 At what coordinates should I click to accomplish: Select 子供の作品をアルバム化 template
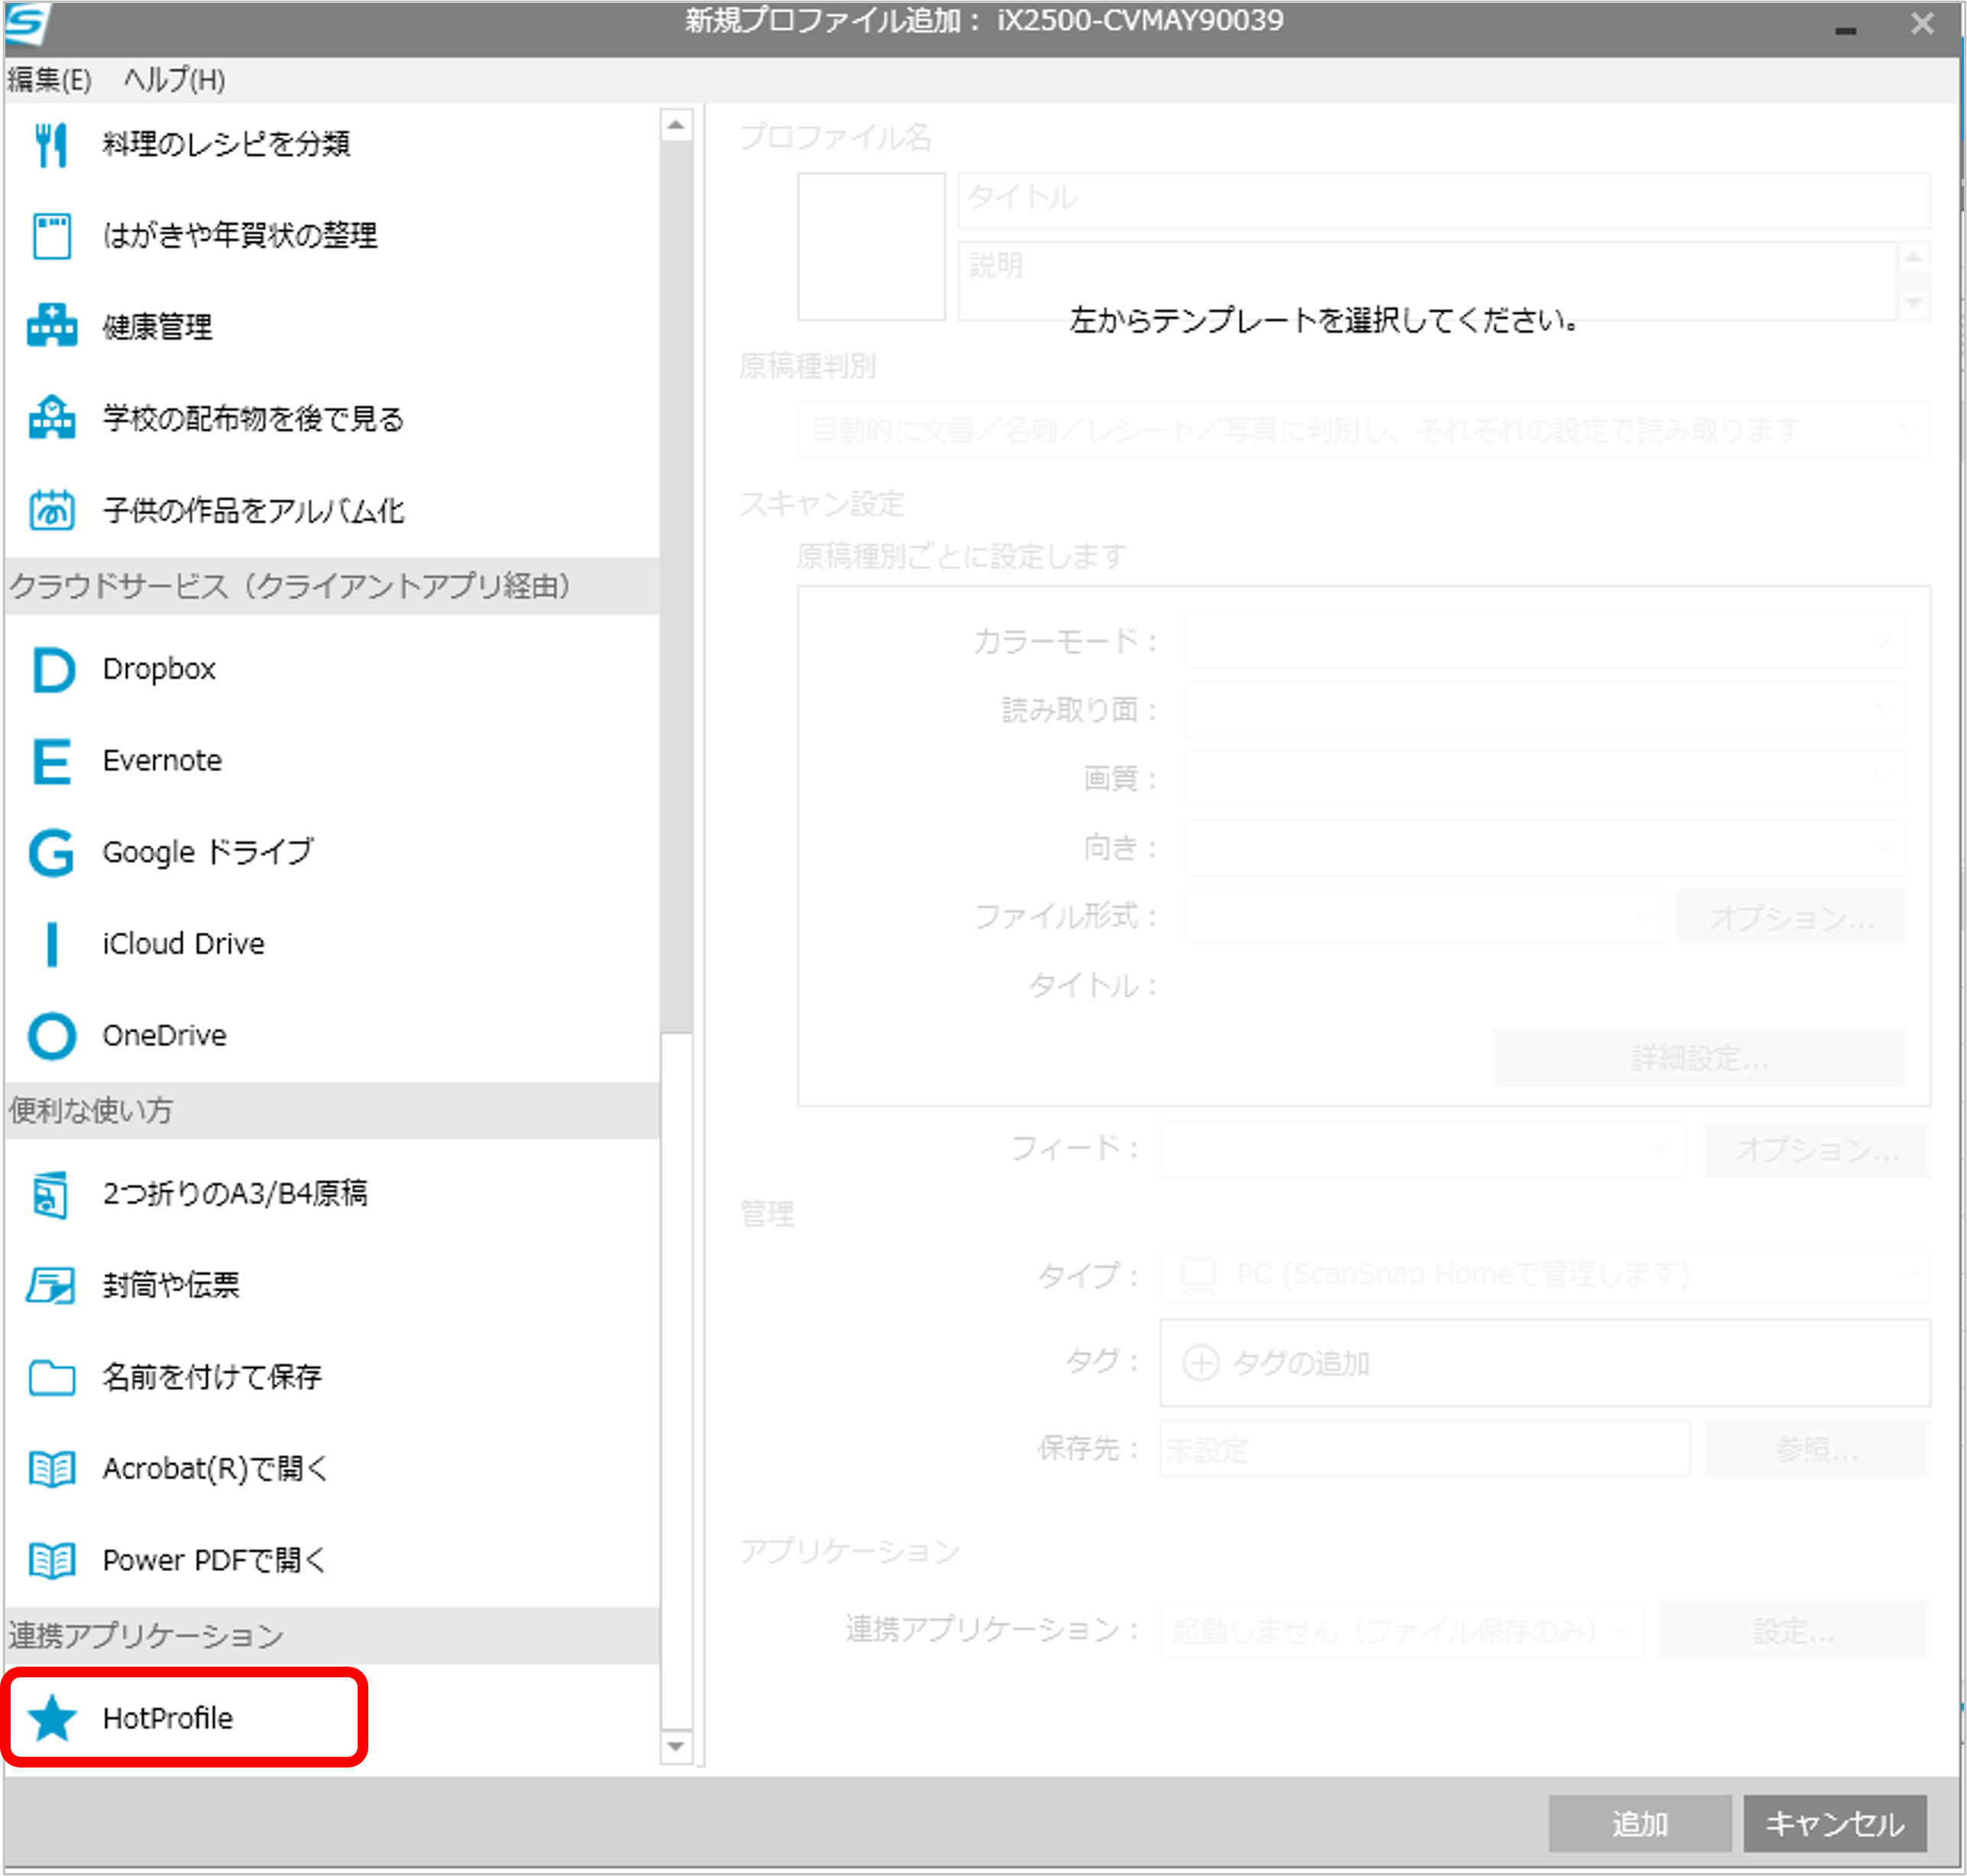pyautogui.click(x=253, y=511)
